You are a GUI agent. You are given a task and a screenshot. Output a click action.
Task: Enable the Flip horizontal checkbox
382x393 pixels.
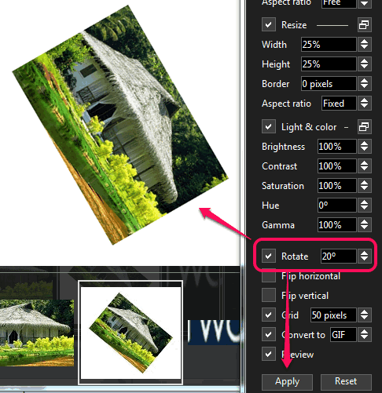click(269, 275)
